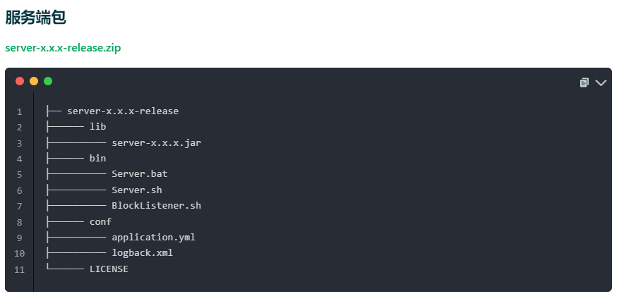Click the server-x.x.x-release root folder line
Viewport: 619px width, 301px height.
pyautogui.click(x=122, y=111)
